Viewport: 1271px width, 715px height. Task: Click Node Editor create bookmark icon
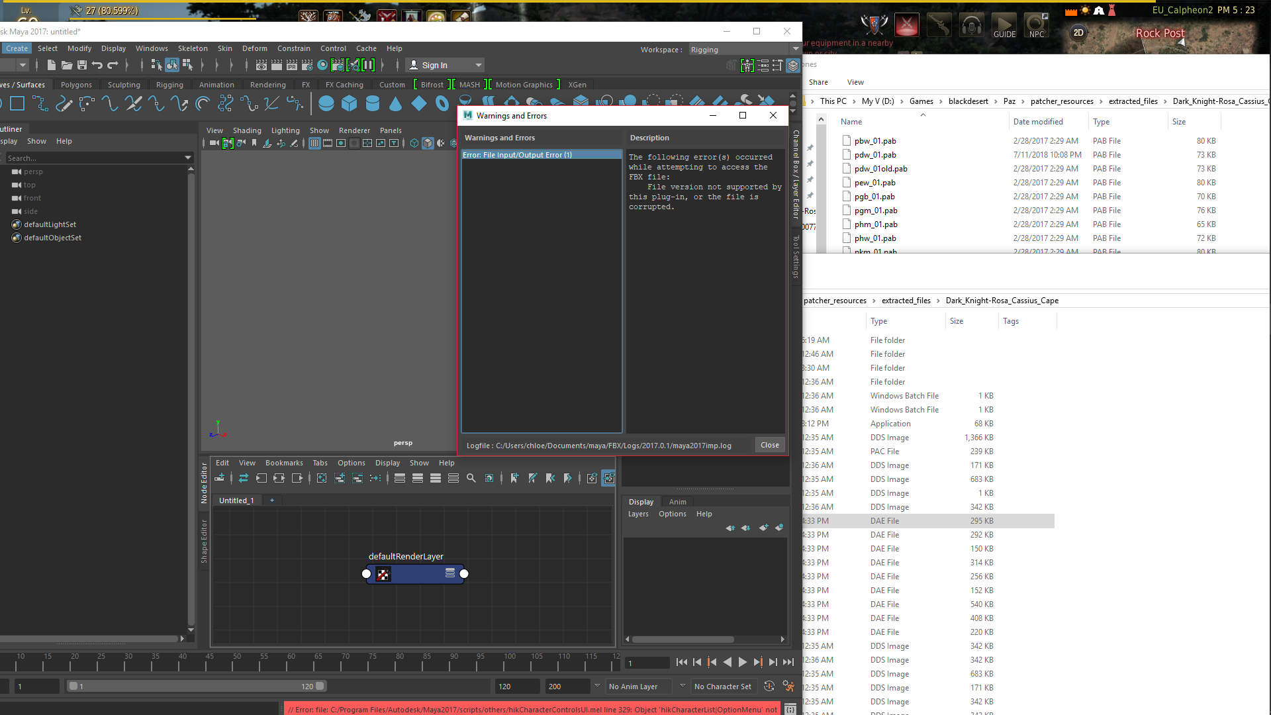514,478
